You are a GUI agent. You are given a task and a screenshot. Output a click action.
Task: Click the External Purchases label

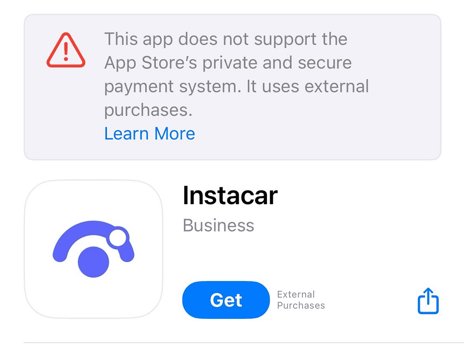point(301,300)
